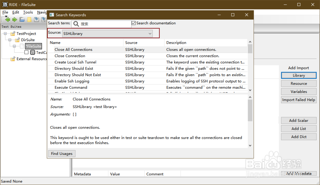
Task: Click the DirSuite folder icon
Action: click(17, 40)
